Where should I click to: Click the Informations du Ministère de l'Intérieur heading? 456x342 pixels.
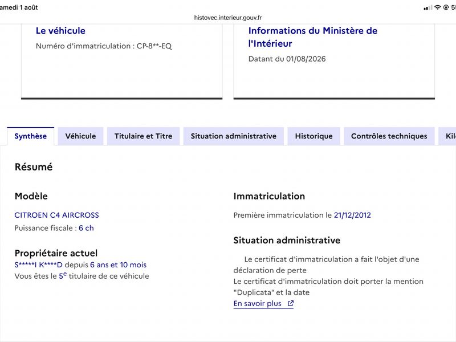[x=312, y=37]
